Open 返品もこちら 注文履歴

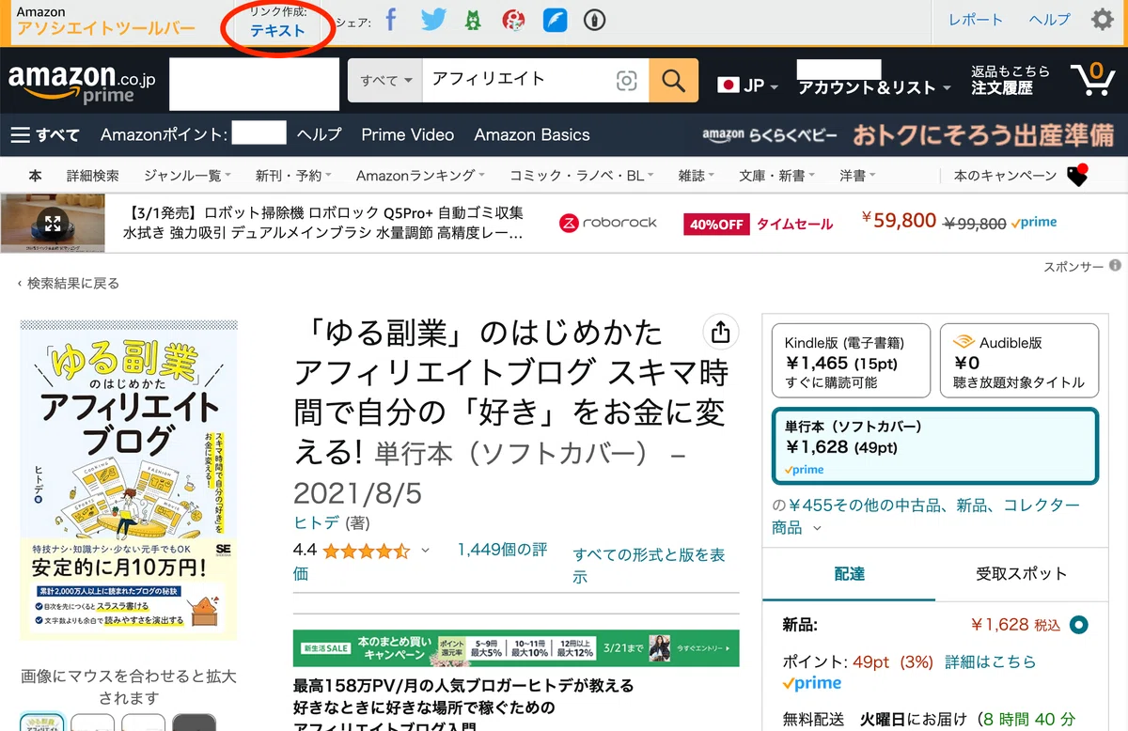pos(1010,80)
